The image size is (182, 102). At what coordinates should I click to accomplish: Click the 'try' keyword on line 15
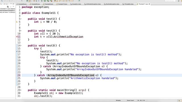point(36,48)
